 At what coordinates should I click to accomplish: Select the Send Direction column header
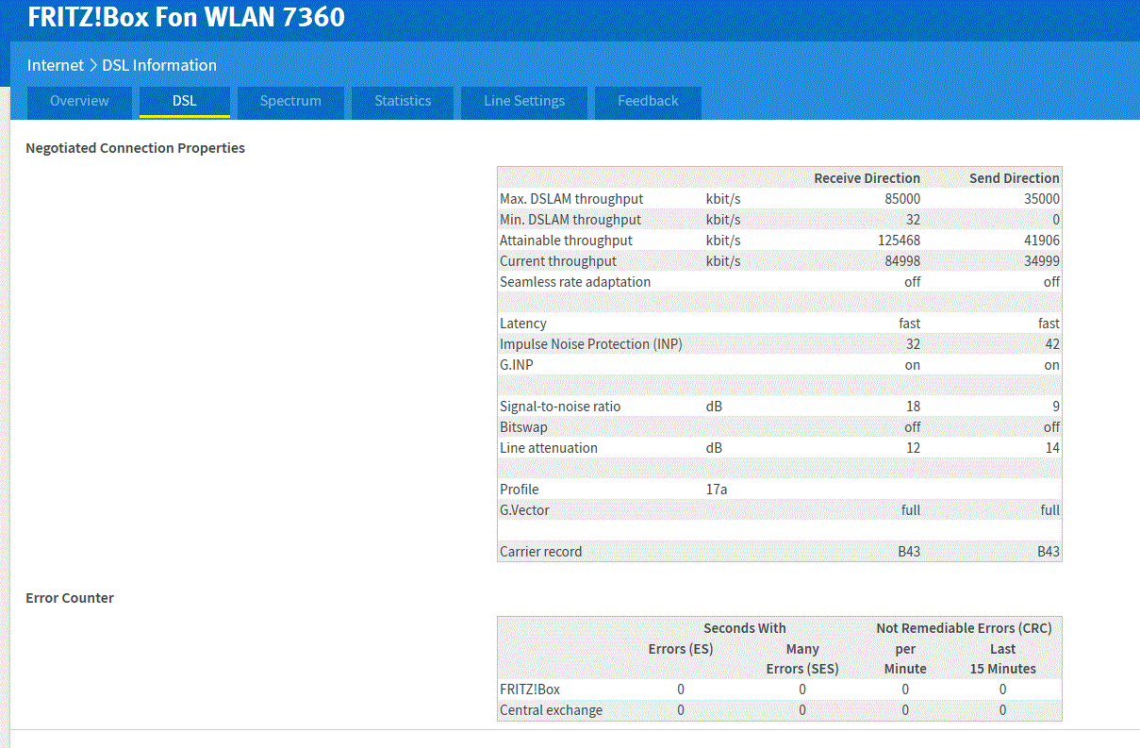(1014, 178)
